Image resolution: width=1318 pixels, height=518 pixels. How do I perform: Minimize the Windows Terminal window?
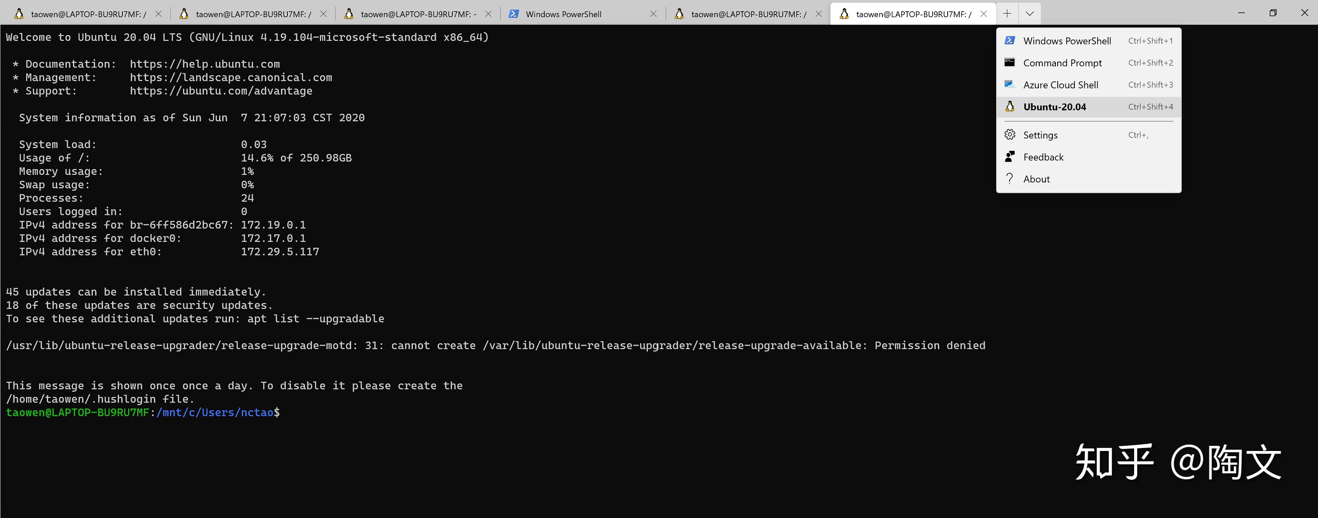[x=1241, y=13]
